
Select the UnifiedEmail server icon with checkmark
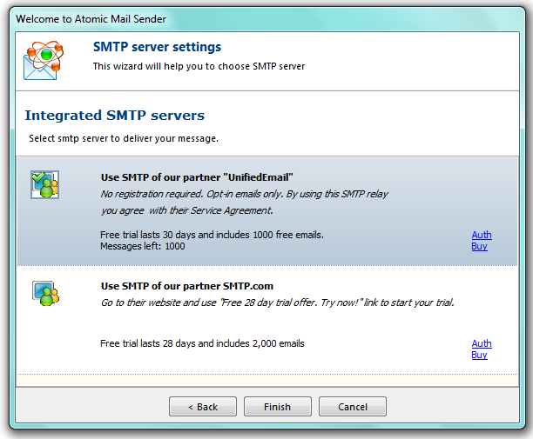44,185
